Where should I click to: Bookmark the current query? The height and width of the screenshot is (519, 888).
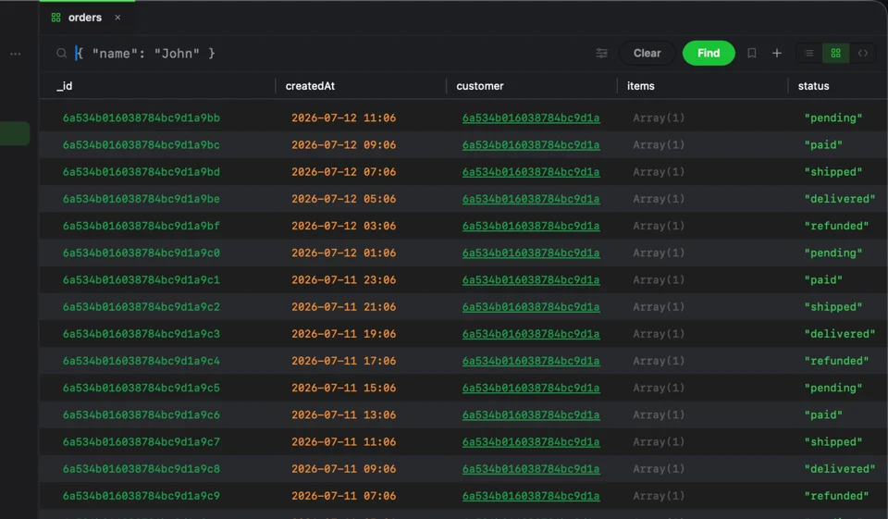click(x=751, y=54)
